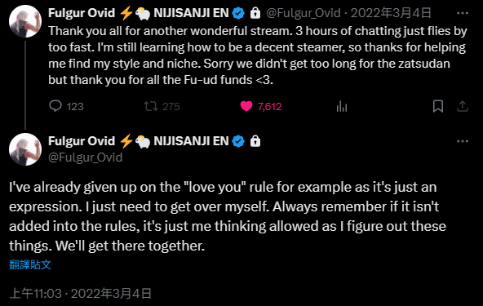The height and width of the screenshot is (306, 483).
Task: Open Fulgur Ovid name on first tweet
Action: (82, 13)
